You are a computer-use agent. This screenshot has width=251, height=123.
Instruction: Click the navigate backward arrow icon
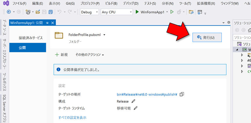(9, 12)
